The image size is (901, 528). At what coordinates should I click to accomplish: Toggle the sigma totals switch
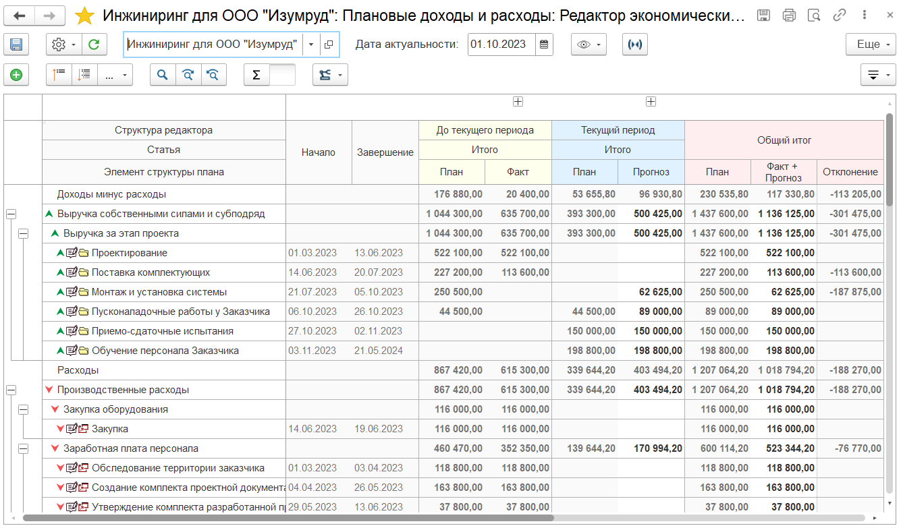point(269,75)
